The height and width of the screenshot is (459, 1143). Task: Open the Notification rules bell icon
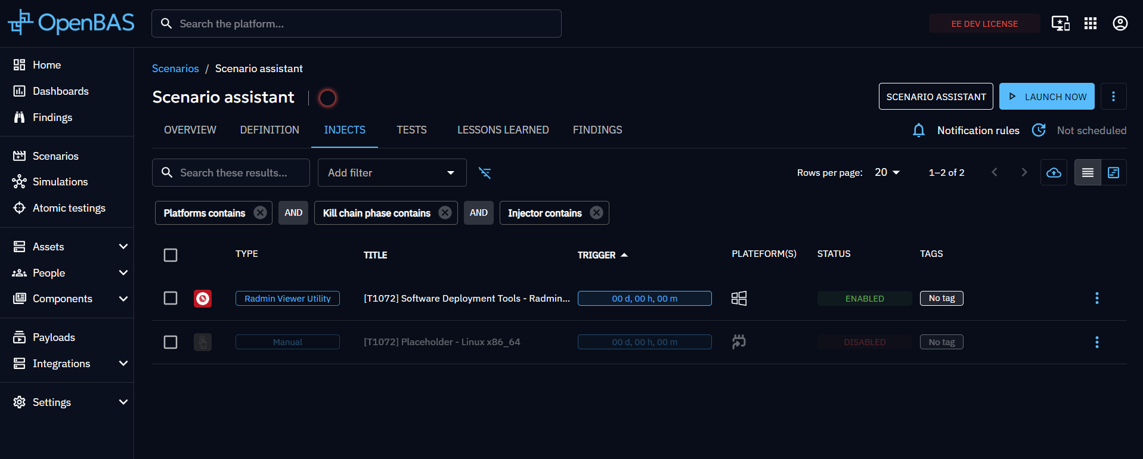tap(919, 131)
